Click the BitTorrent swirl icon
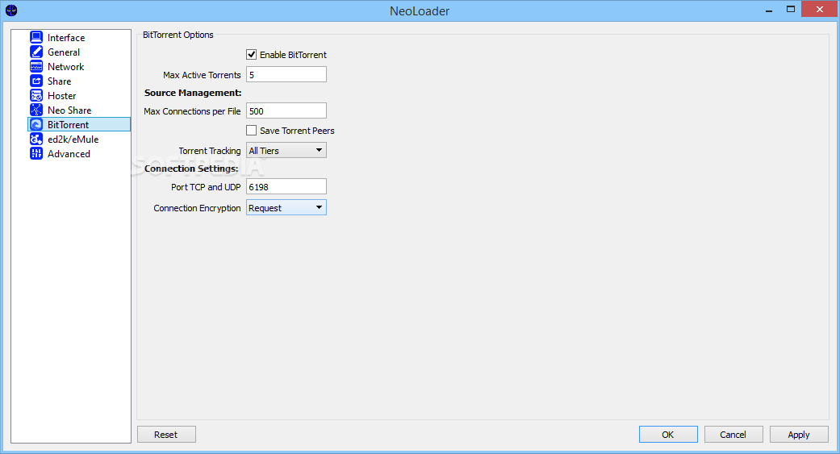 36,124
